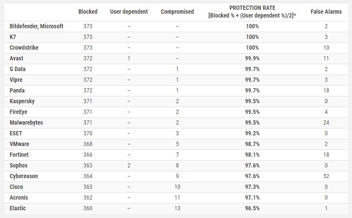Screen dimensions: 352x218
Task: Click Cybereason's false alarms value 52
Action: pyautogui.click(x=326, y=176)
